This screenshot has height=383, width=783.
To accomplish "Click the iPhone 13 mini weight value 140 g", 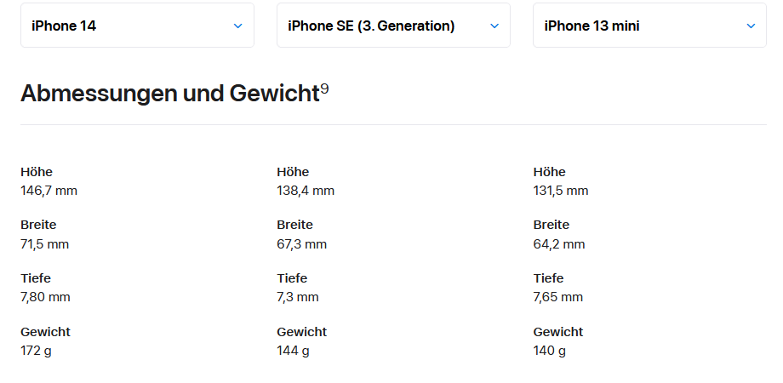I will point(550,351).
